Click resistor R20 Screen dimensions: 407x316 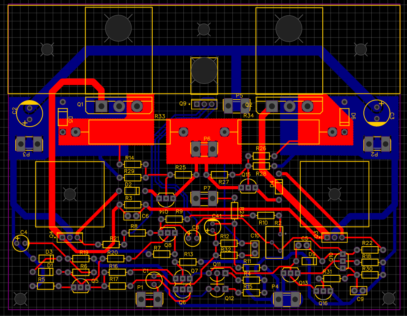click(115, 259)
